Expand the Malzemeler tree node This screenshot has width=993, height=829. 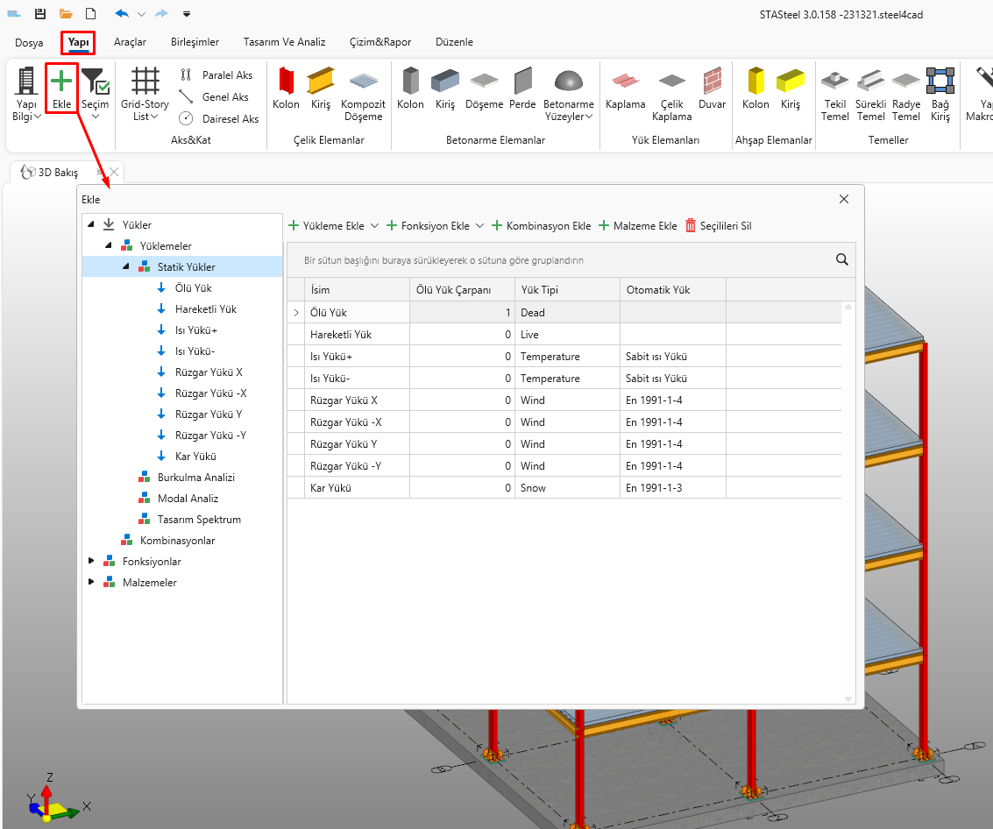(x=91, y=582)
